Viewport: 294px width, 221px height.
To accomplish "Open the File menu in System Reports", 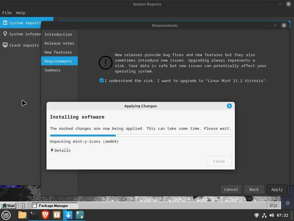I will point(7,13).
